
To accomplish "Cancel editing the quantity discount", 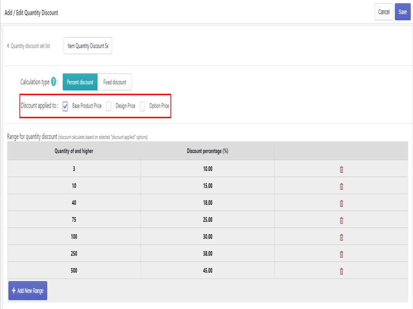I will (384, 12).
